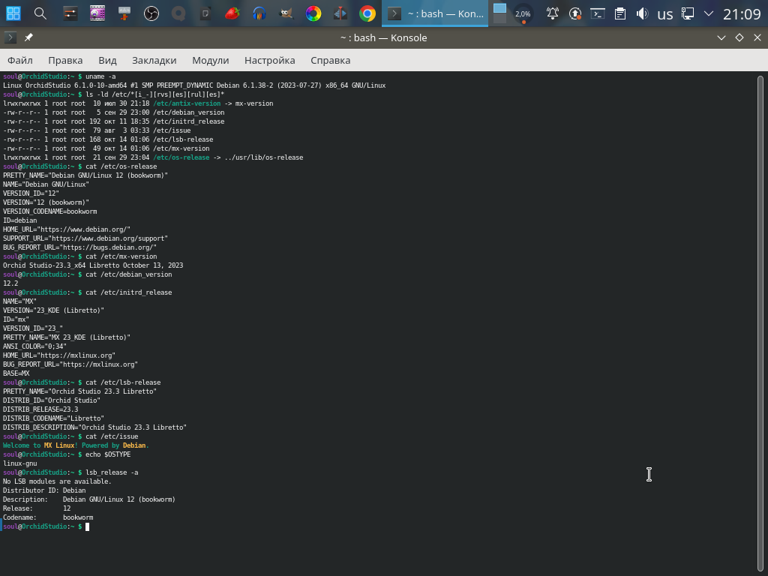Click the 'linux-gnu' output line
This screenshot has height=576, width=768.
pos(20,463)
